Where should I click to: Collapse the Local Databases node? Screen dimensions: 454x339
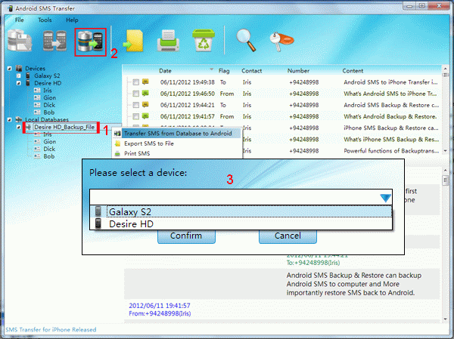[x=10, y=119]
